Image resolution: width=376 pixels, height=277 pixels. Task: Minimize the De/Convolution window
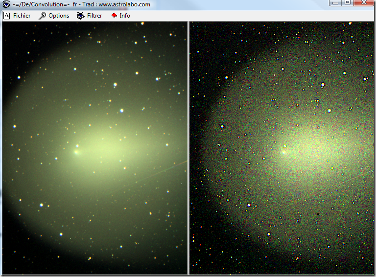click(335, 3)
